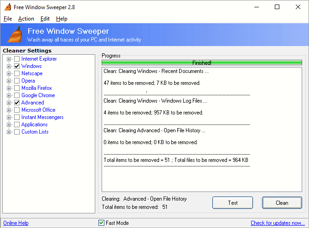Disable the Fast Mode checkbox
Screen dimensions: 309x228
[x=101, y=223]
